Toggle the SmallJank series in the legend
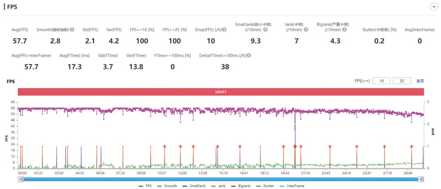 (x=194, y=186)
